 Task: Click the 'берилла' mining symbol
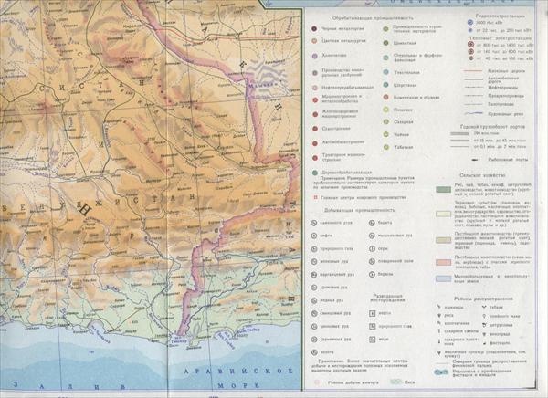pyautogui.click(x=372, y=275)
